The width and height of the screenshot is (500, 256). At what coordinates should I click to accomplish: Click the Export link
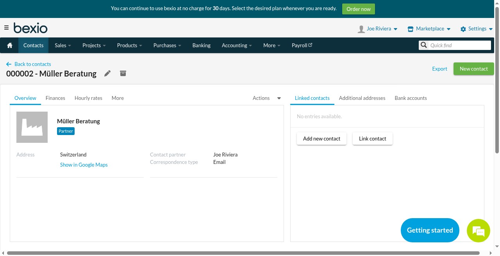(439, 69)
